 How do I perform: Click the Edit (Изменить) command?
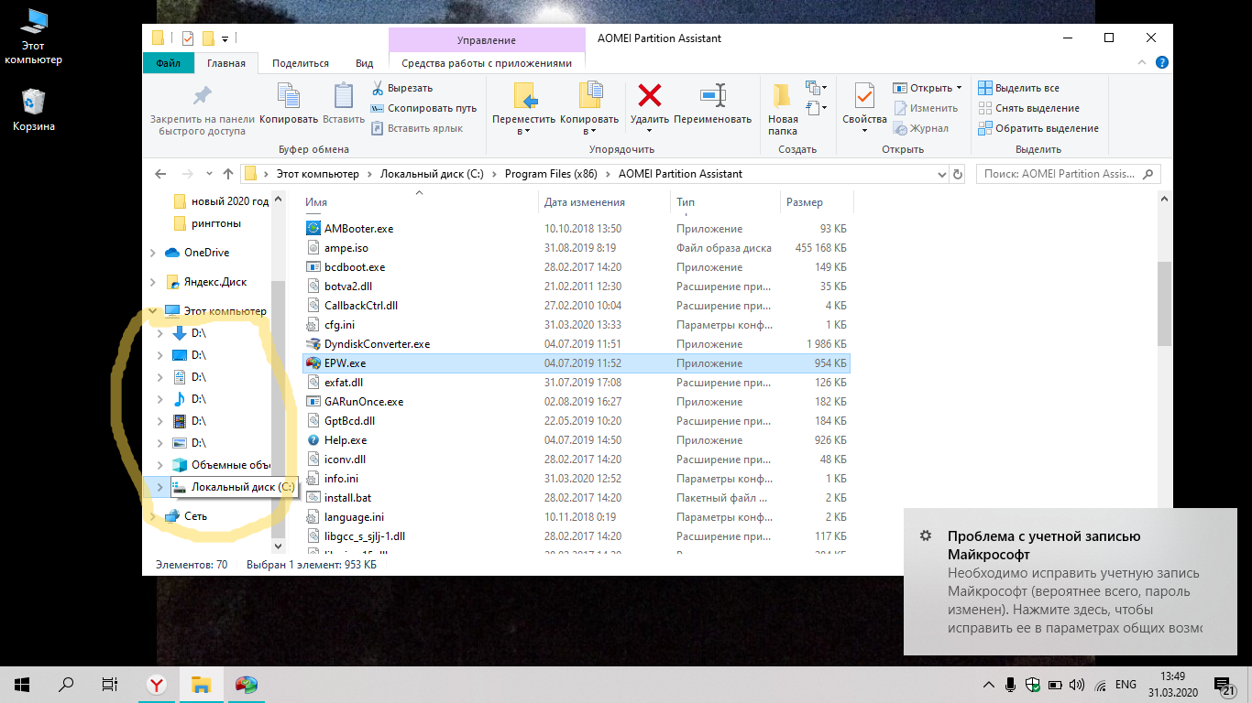[x=926, y=108]
